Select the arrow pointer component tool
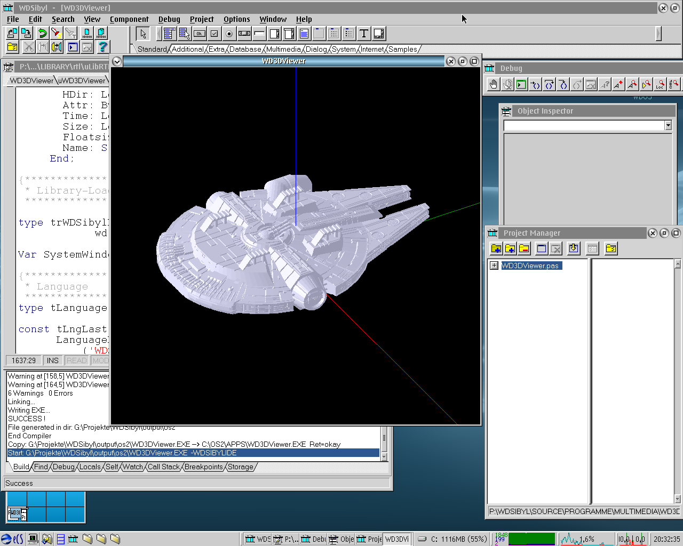The width and height of the screenshot is (683, 546). pyautogui.click(x=142, y=34)
